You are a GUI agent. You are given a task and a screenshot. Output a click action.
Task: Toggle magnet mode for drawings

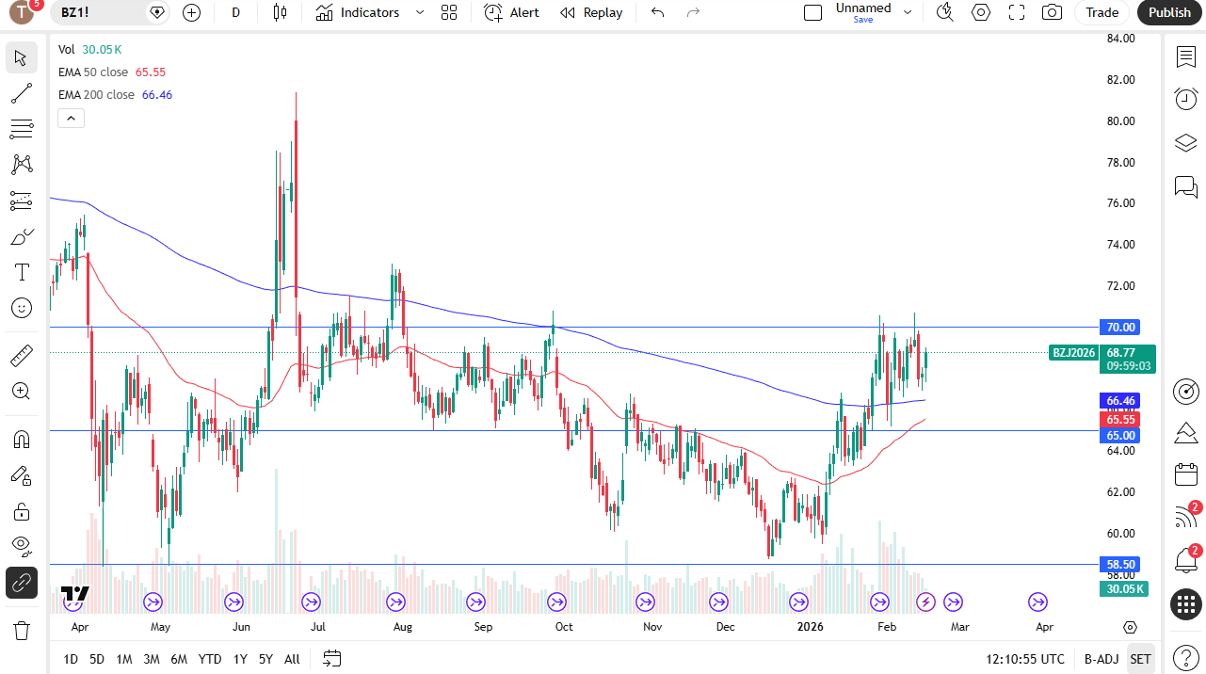point(22,440)
